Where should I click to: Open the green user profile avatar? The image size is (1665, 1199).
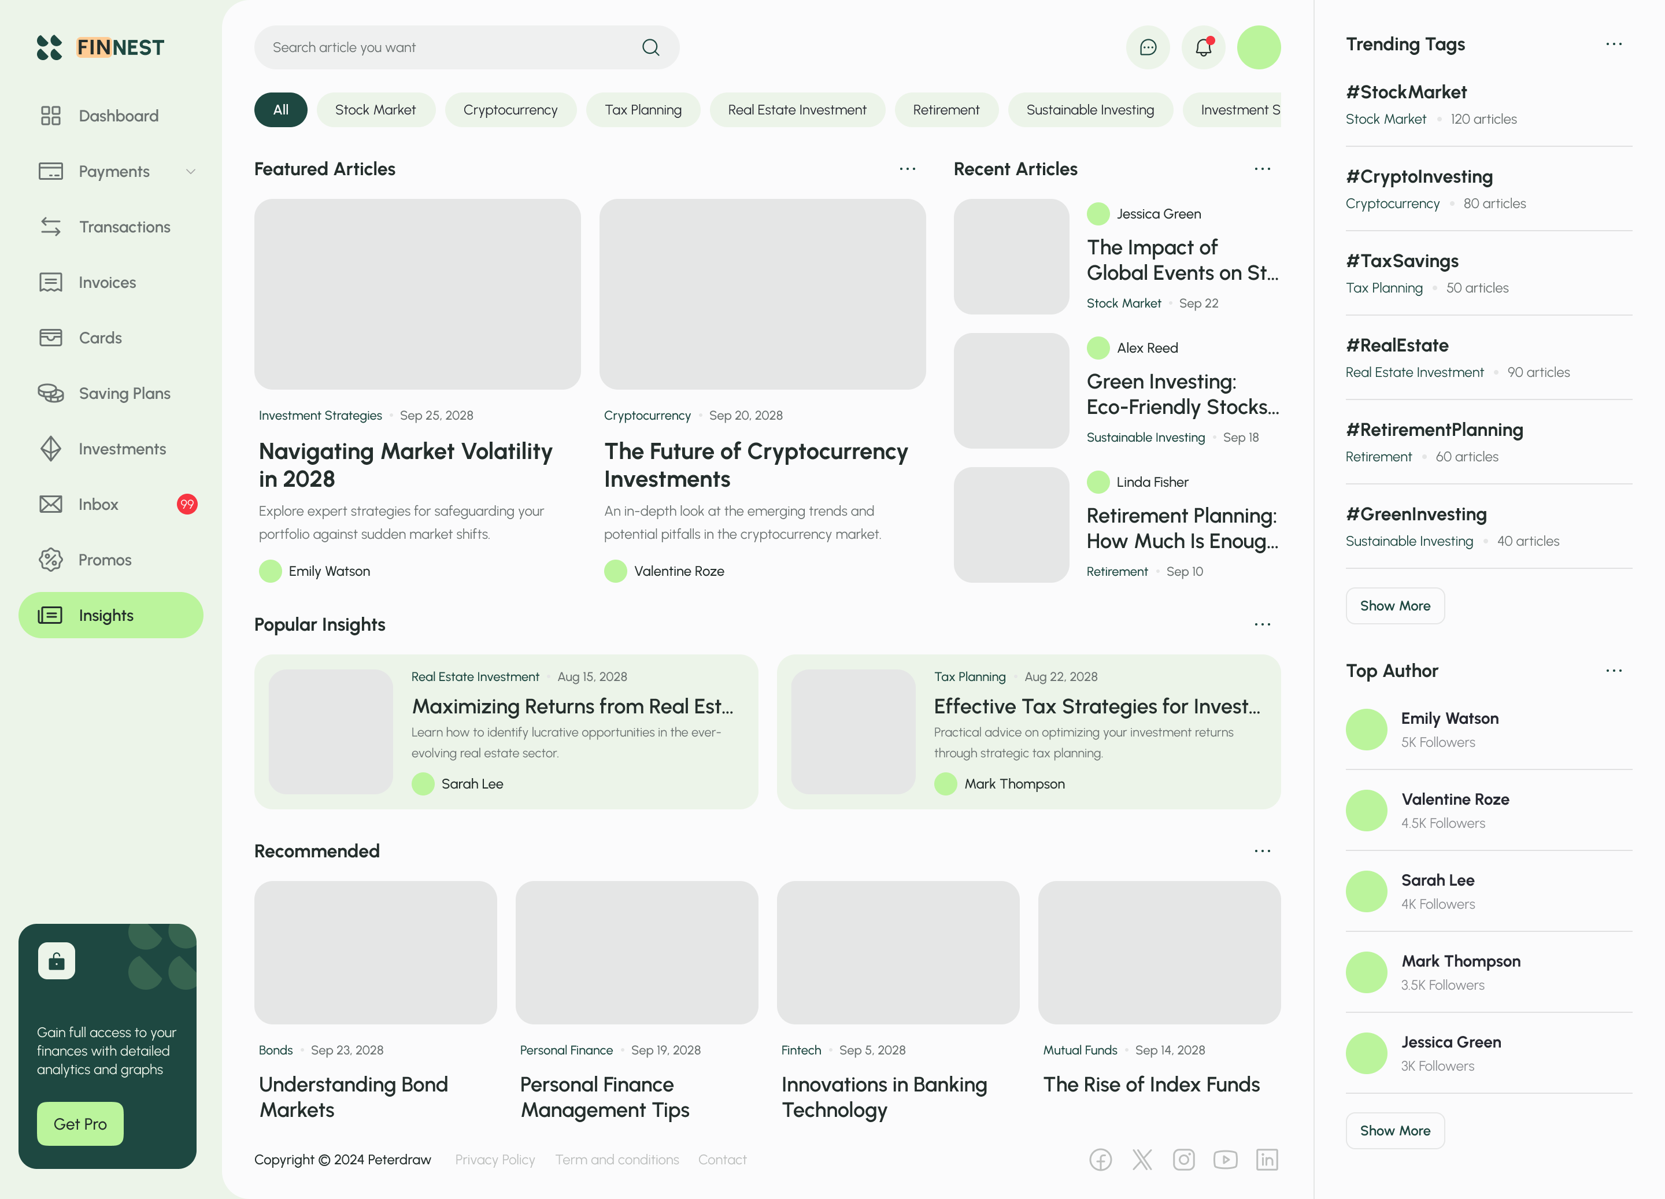(1259, 48)
